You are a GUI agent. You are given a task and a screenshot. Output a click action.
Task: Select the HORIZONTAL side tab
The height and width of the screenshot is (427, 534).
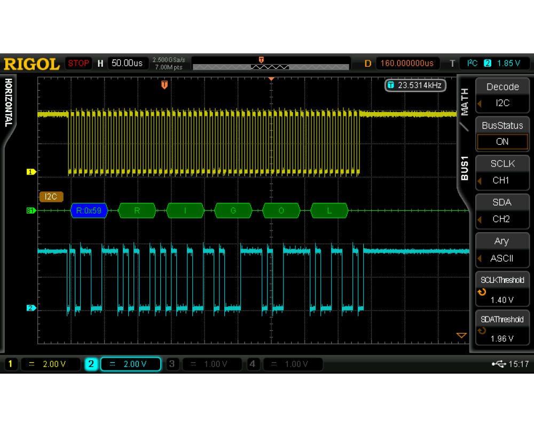click(8, 102)
